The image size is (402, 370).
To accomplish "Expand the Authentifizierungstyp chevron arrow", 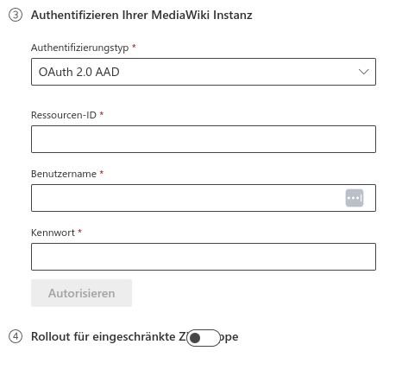I will click(364, 72).
